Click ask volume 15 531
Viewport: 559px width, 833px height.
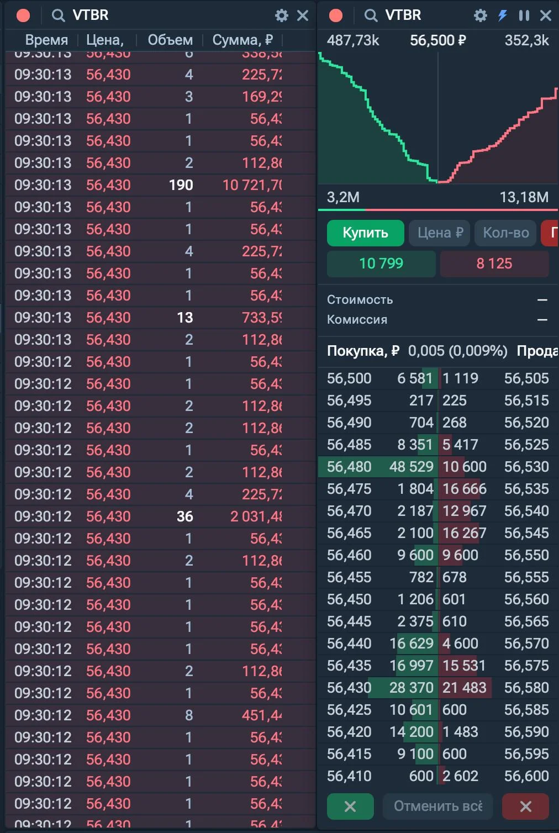click(x=464, y=666)
